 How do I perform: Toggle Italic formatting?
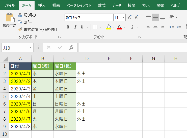pos(75,27)
